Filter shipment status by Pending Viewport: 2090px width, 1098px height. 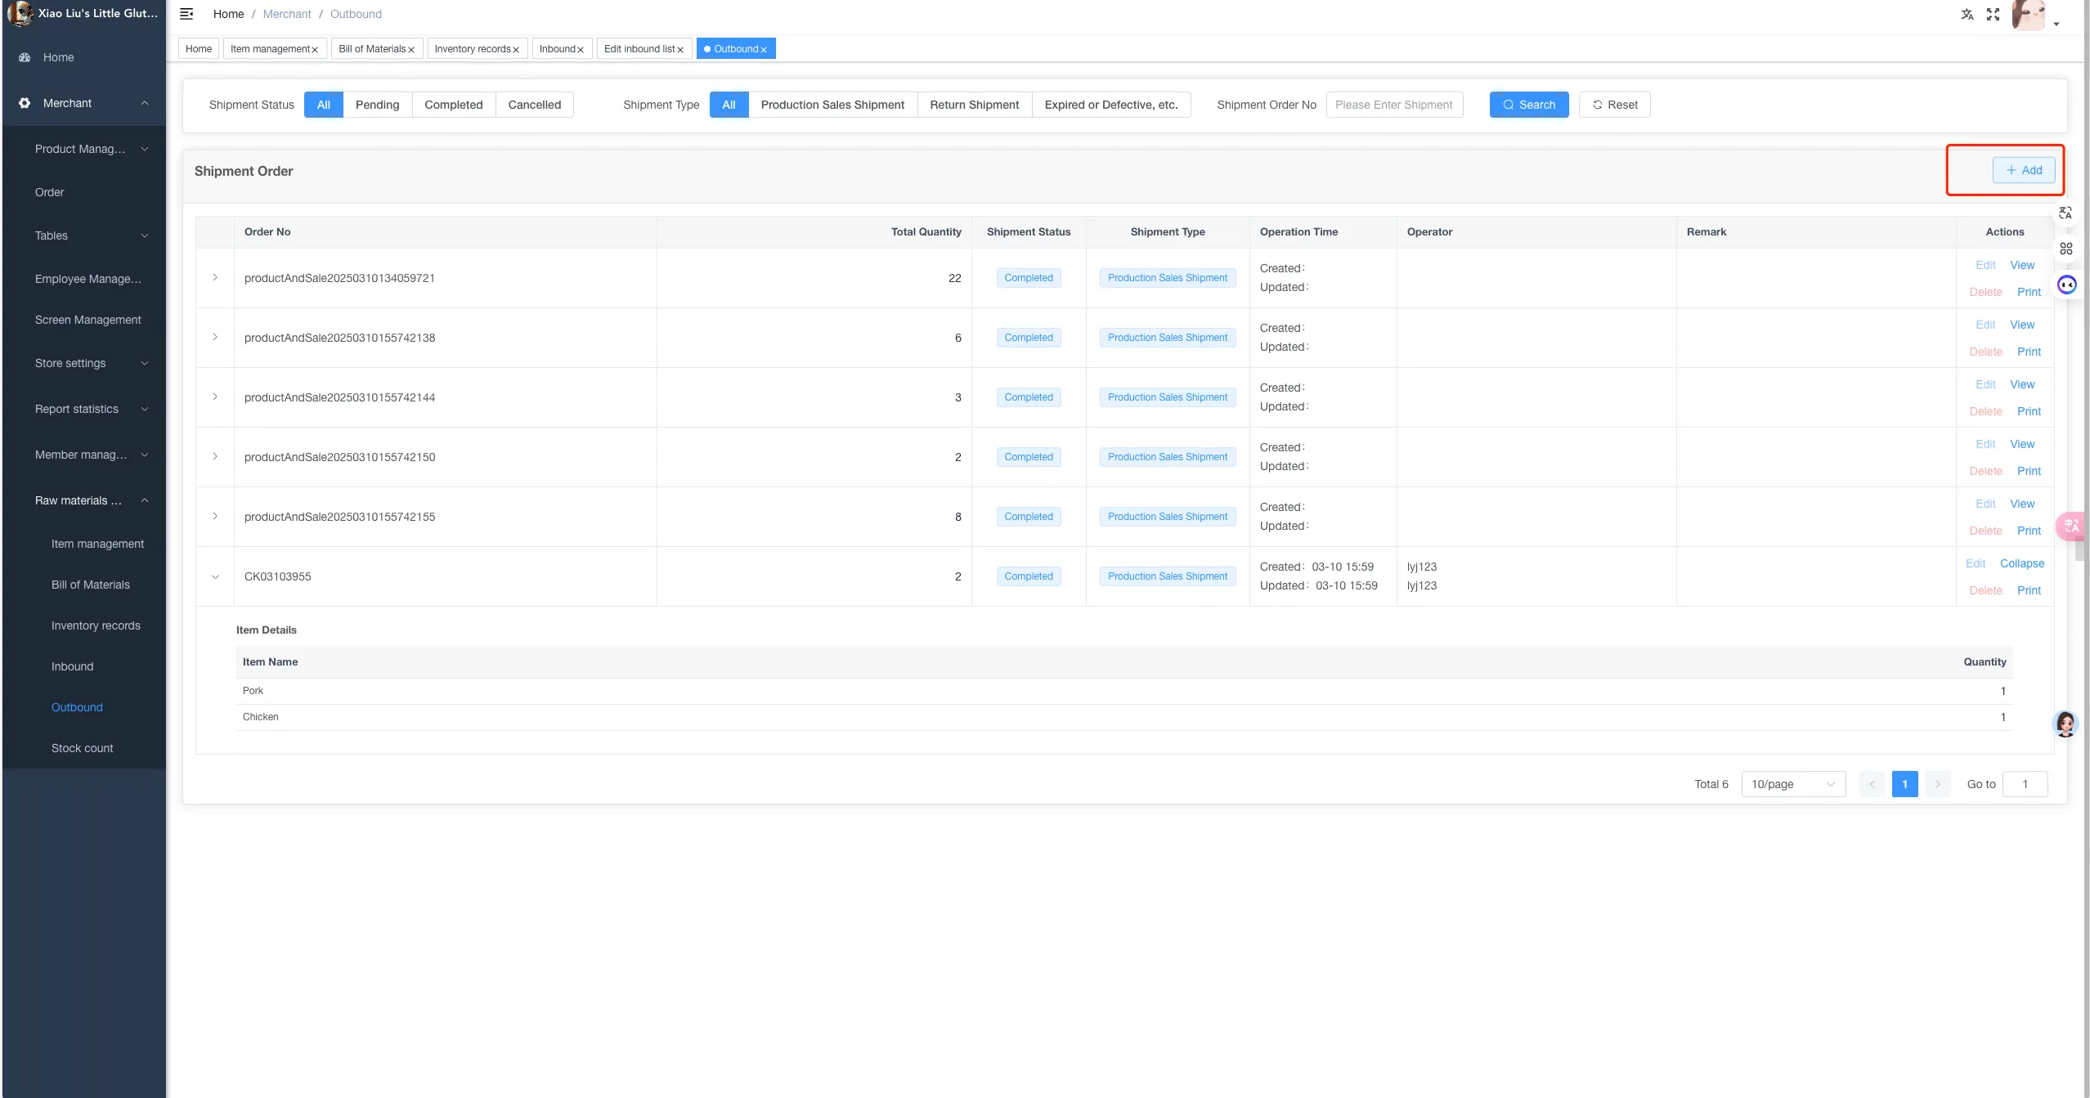point(378,105)
